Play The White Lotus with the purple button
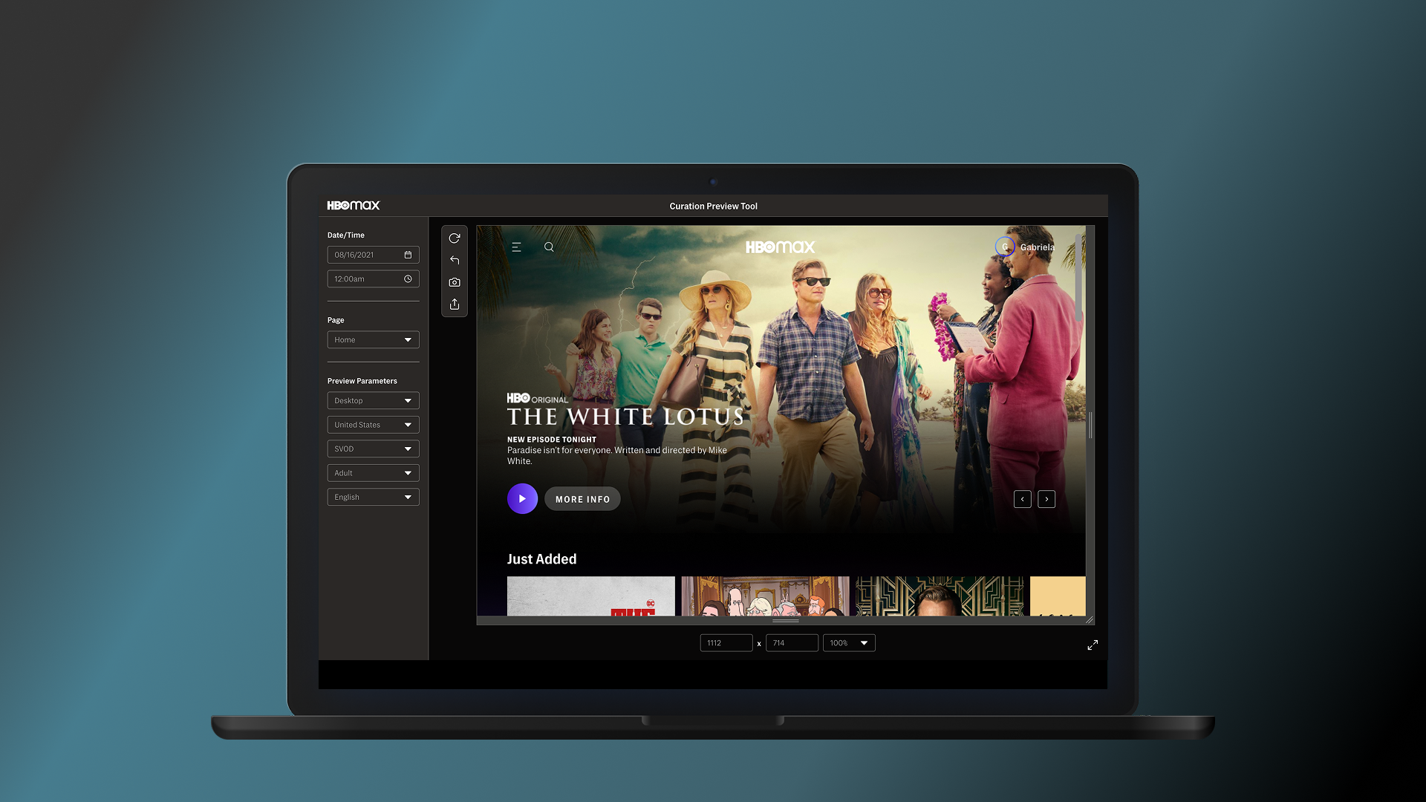Viewport: 1426px width, 802px height. [x=522, y=499]
